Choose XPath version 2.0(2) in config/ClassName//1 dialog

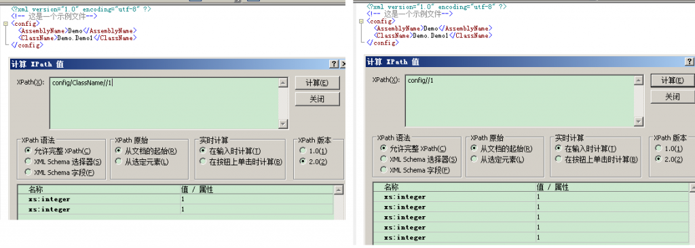314,162
